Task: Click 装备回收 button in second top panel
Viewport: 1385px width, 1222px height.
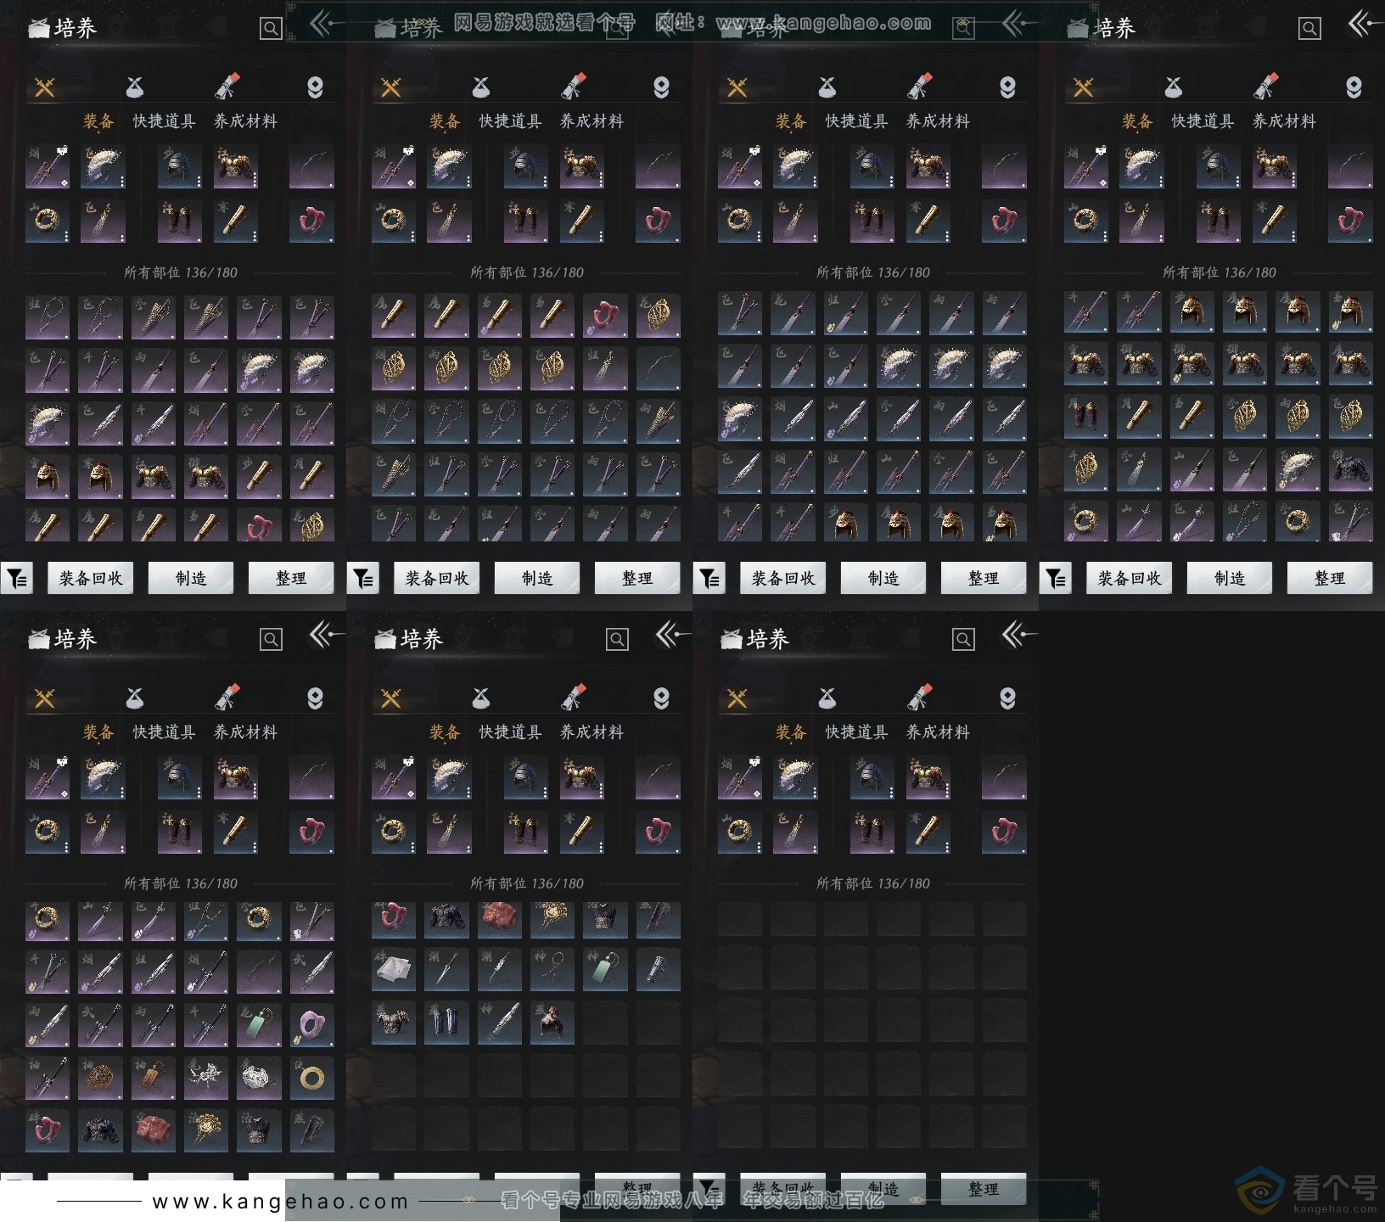Action: coord(437,579)
